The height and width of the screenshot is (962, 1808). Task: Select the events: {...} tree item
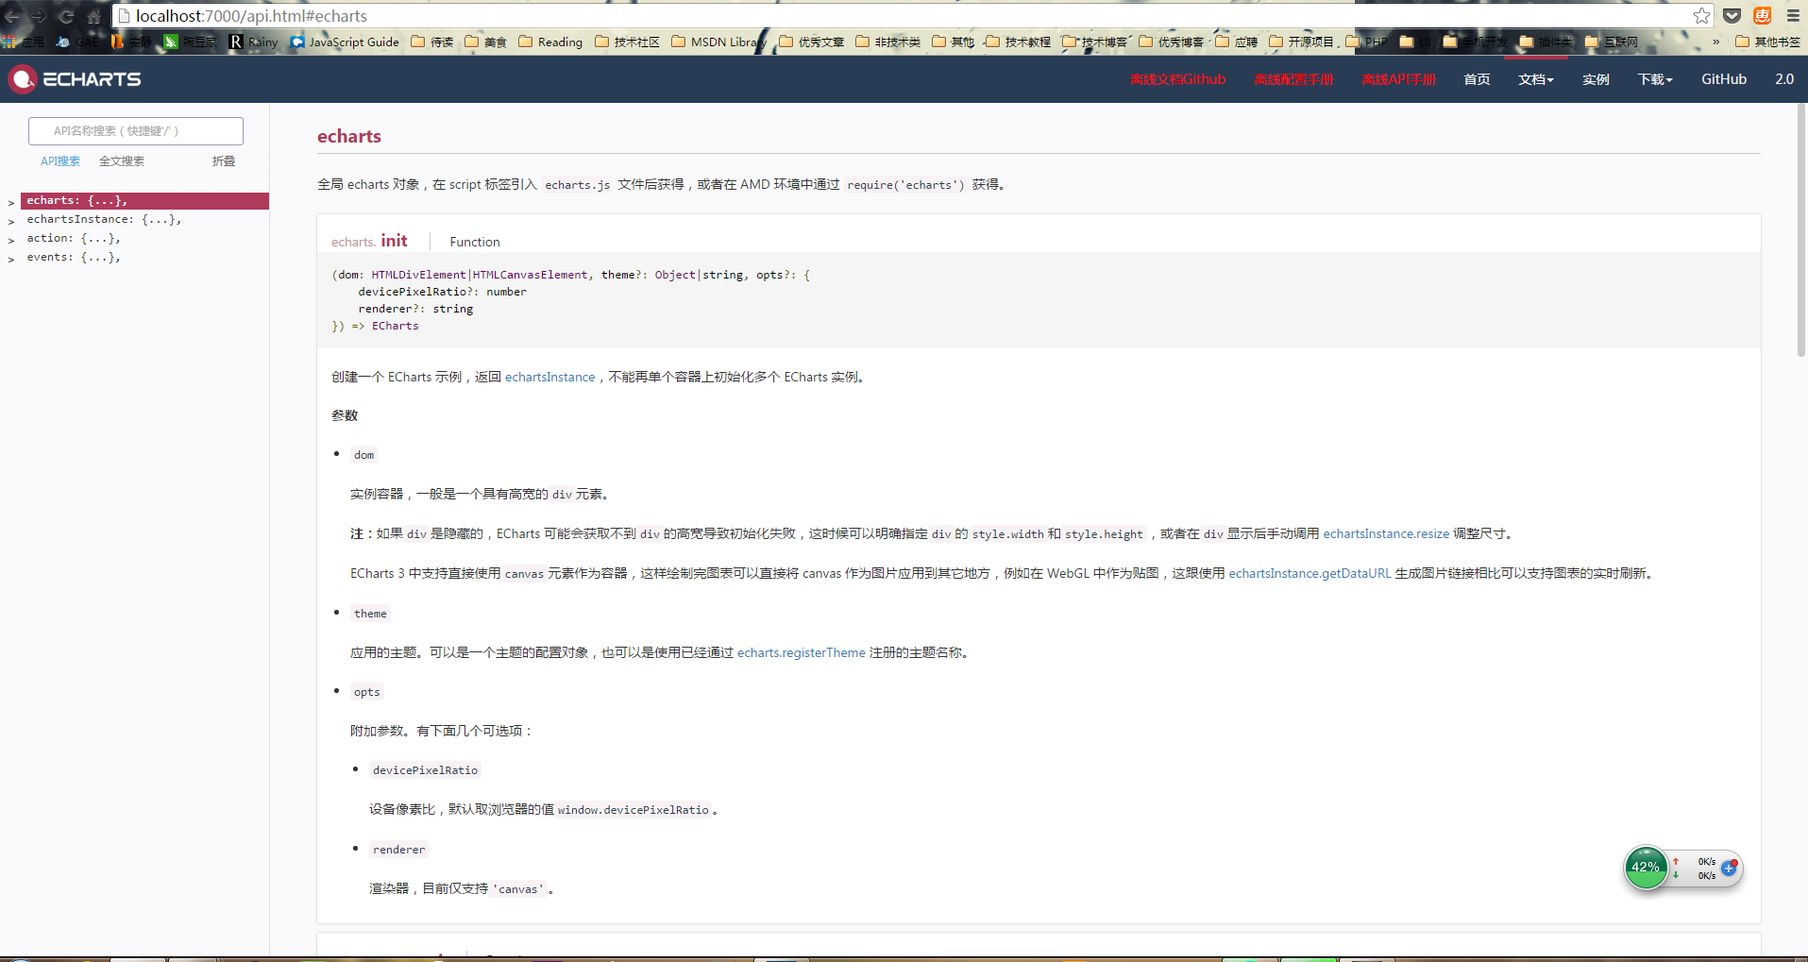point(74,257)
